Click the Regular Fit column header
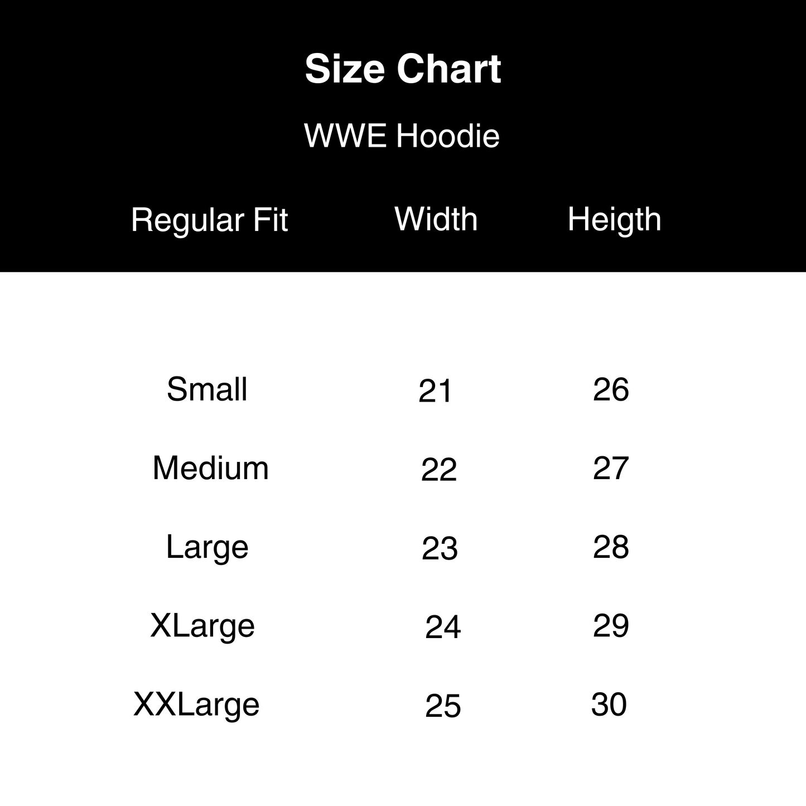This screenshot has height=806, width=806. [x=209, y=220]
